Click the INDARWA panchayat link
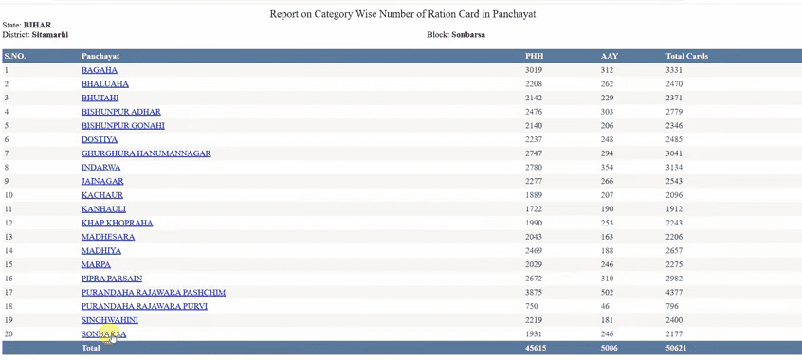The height and width of the screenshot is (360, 802). pyautogui.click(x=100, y=168)
